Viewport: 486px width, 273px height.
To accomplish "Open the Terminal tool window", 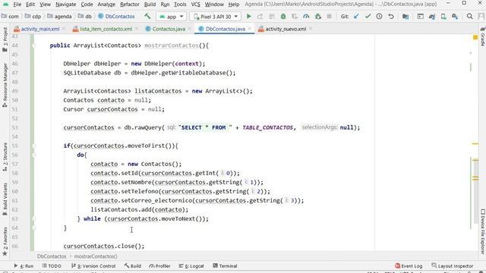I will [225, 266].
